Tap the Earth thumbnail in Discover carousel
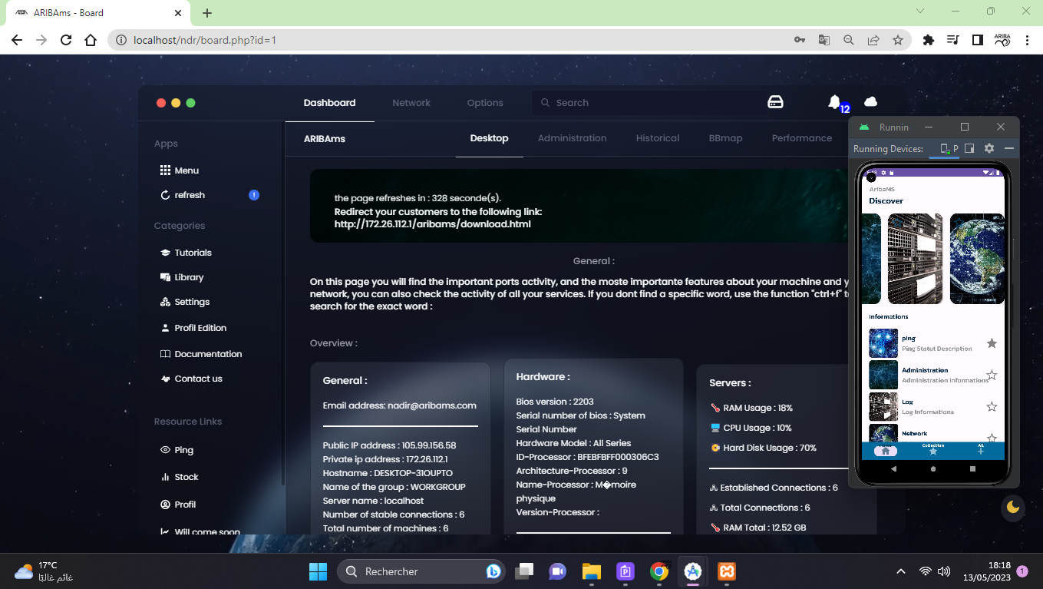Screen dimensions: 1043x589 point(976,259)
